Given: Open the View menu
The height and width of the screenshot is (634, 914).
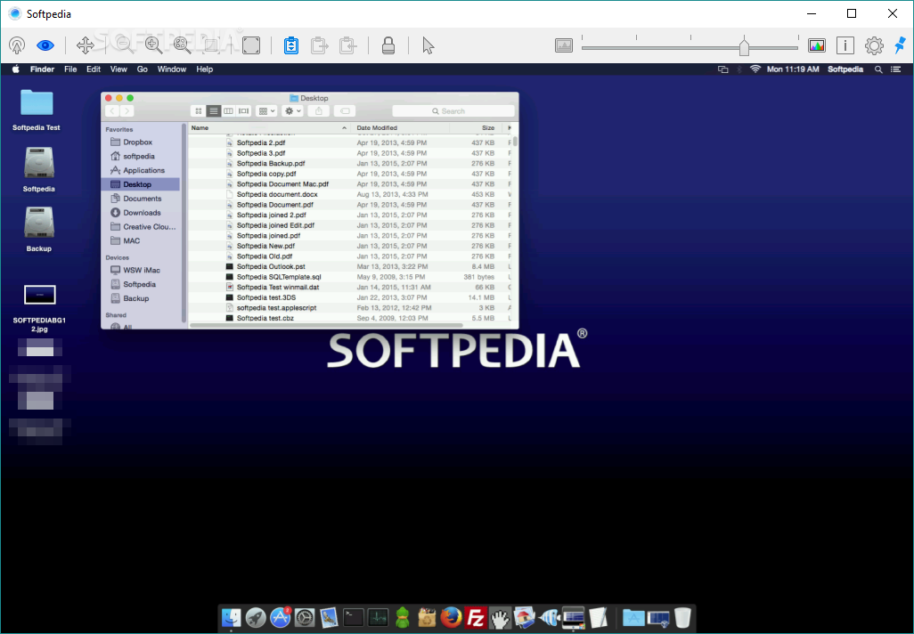Looking at the screenshot, I should 118,69.
